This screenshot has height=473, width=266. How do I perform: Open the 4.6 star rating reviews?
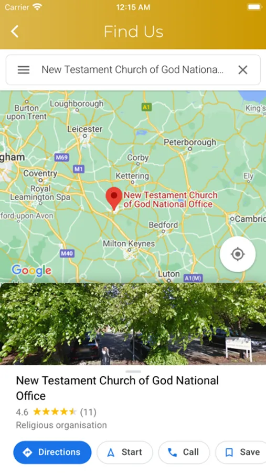[56, 412]
